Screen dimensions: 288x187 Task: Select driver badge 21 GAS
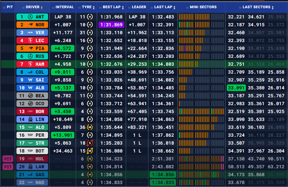pos(32,175)
